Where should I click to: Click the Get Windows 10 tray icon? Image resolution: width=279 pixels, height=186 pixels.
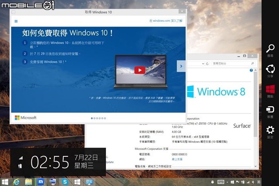[232, 182]
